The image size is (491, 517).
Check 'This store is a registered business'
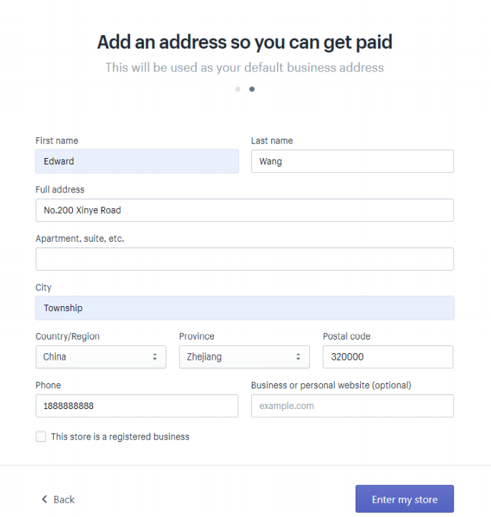pyautogui.click(x=41, y=436)
